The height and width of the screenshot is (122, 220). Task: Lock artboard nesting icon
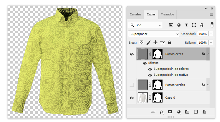tap(163, 42)
